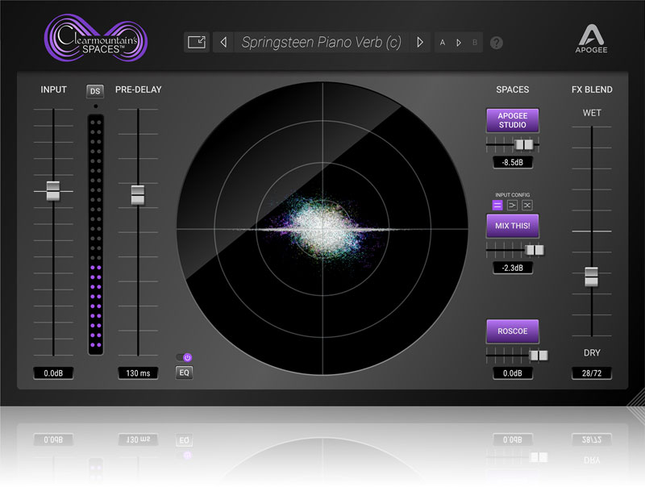Click the FX Blend wet/dry fader handle

pyautogui.click(x=592, y=277)
